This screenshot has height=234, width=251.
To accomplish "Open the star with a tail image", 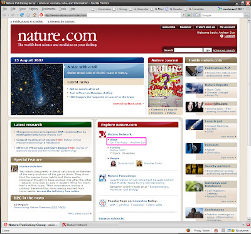I will (x=37, y=89).
